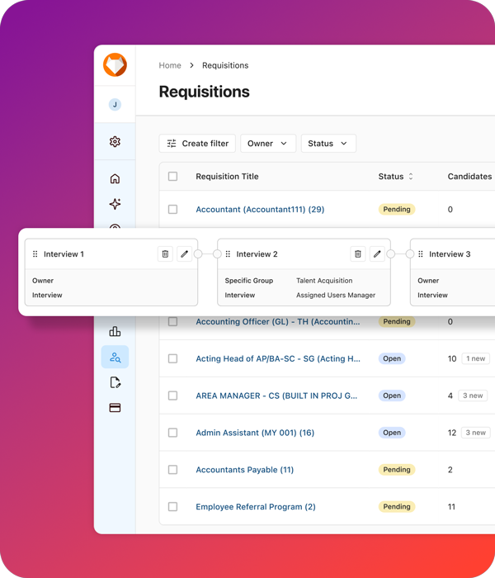495x578 pixels.
Task: Click the settings gear icon in sidebar
Action: [115, 142]
